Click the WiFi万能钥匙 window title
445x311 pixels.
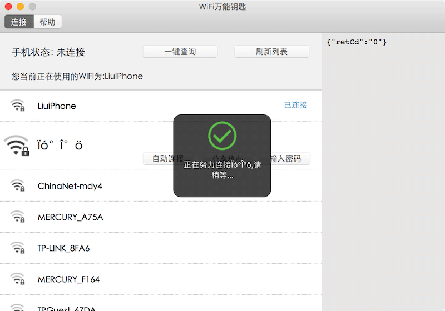tap(222, 7)
